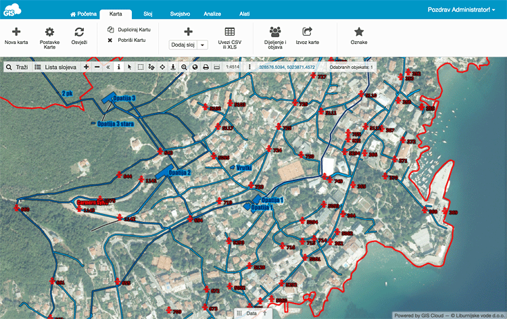Click Dupliciraj Kartu
Screen dimensions: 507x319
point(129,30)
